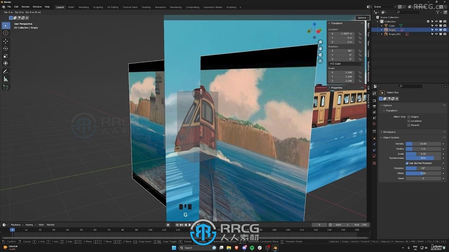This screenshot has width=449, height=252.
Task: Hide Empty.001 in viewport with eye icon
Action: point(436,34)
